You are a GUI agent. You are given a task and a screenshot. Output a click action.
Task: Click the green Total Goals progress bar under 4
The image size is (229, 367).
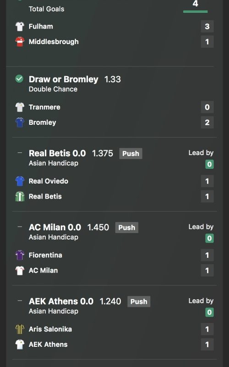tap(196, 11)
